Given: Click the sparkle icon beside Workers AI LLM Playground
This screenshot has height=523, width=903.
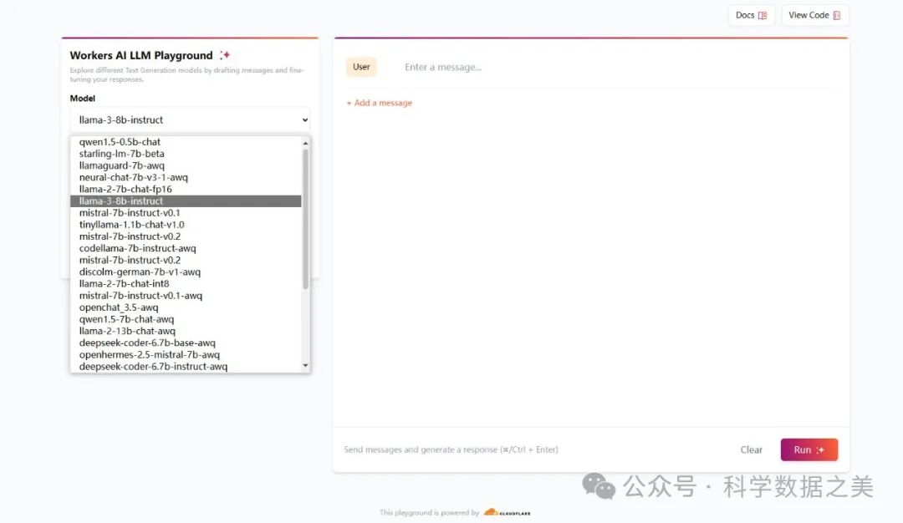Looking at the screenshot, I should 224,55.
